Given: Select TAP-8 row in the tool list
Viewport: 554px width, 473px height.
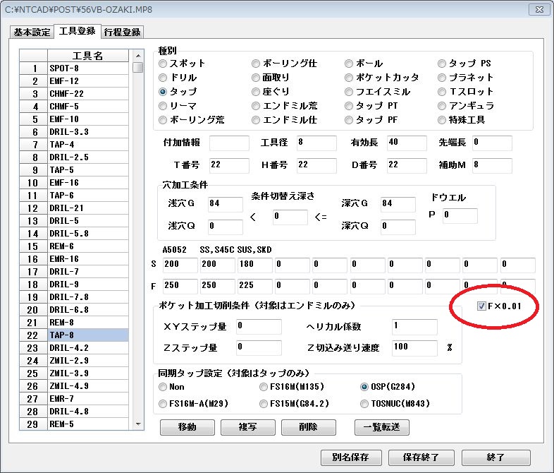Looking at the screenshot, I should pyautogui.click(x=88, y=335).
